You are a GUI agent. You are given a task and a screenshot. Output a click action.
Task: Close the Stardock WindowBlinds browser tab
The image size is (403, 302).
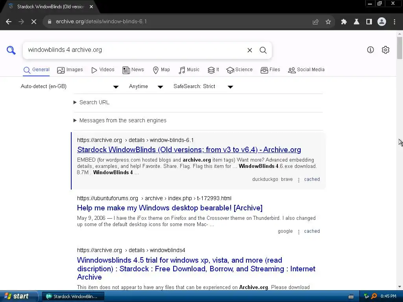coord(91,7)
